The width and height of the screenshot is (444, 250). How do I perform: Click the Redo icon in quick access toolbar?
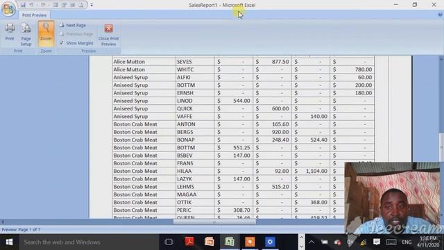pos(43,5)
